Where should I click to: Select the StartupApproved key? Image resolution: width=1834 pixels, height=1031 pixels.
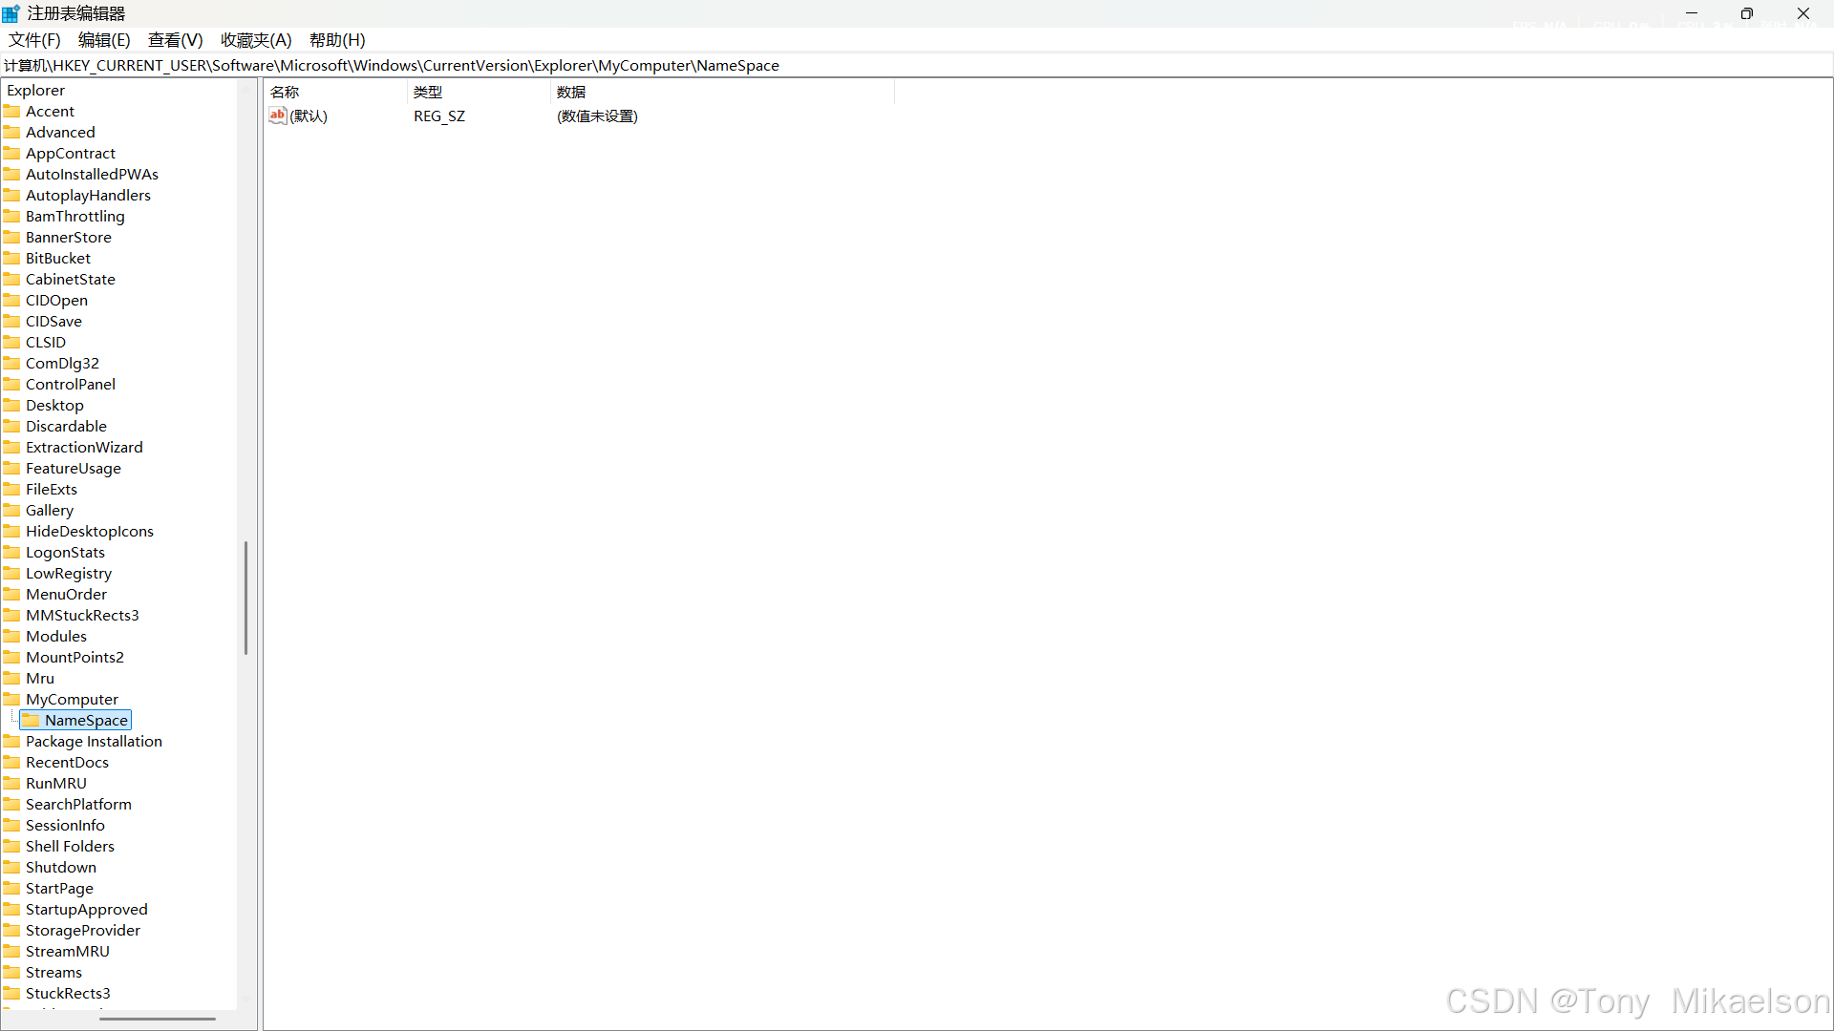click(86, 909)
